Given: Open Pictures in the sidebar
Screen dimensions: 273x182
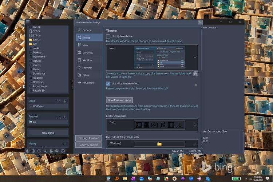Looking at the screenshot, I should point(48,61).
